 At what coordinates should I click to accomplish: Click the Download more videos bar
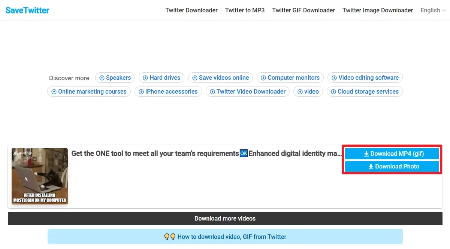pyautogui.click(x=225, y=218)
